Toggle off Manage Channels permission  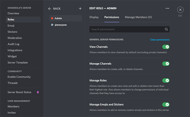point(166,64)
